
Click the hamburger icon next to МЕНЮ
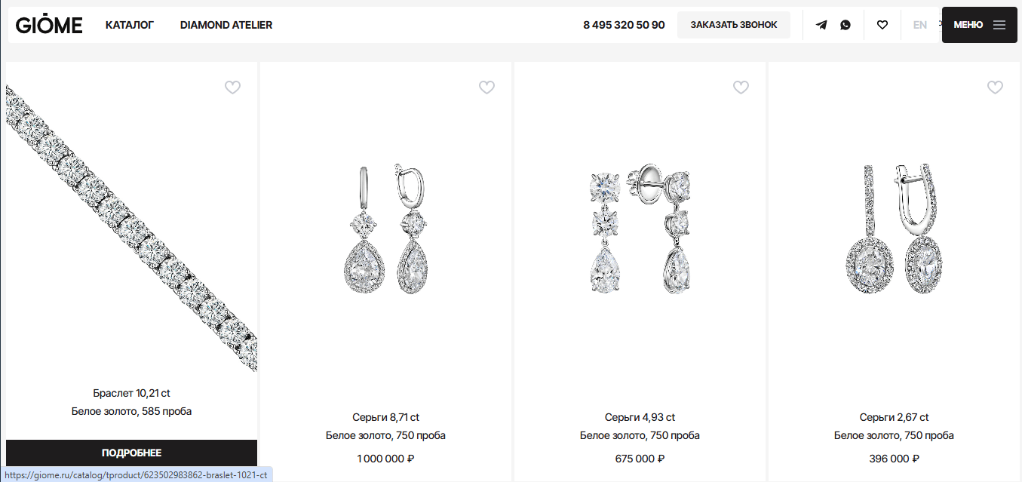[999, 25]
